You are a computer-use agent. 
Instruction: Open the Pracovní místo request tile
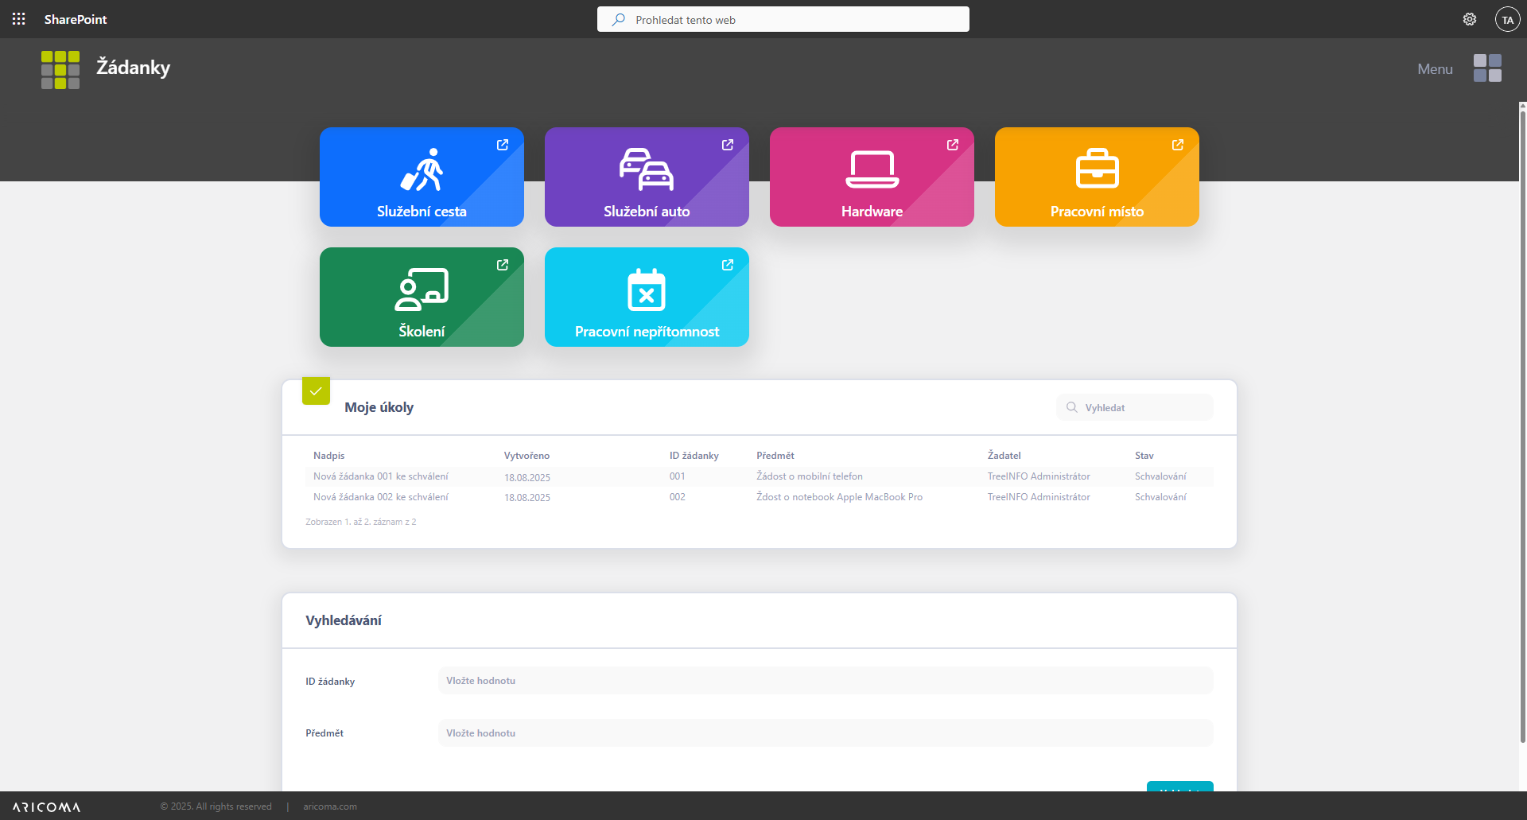tap(1097, 177)
